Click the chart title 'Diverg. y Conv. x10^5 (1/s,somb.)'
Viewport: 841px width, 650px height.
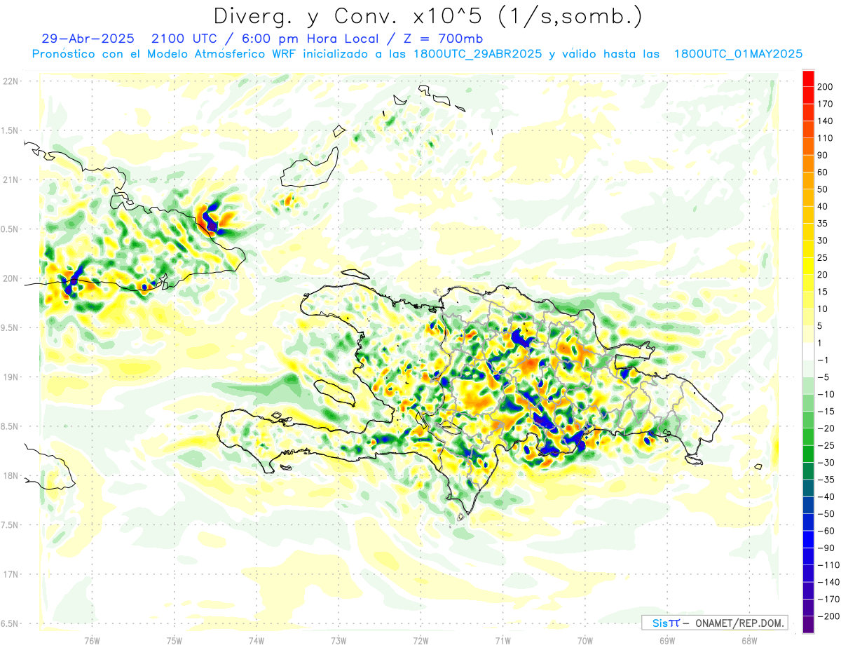[x=428, y=16]
